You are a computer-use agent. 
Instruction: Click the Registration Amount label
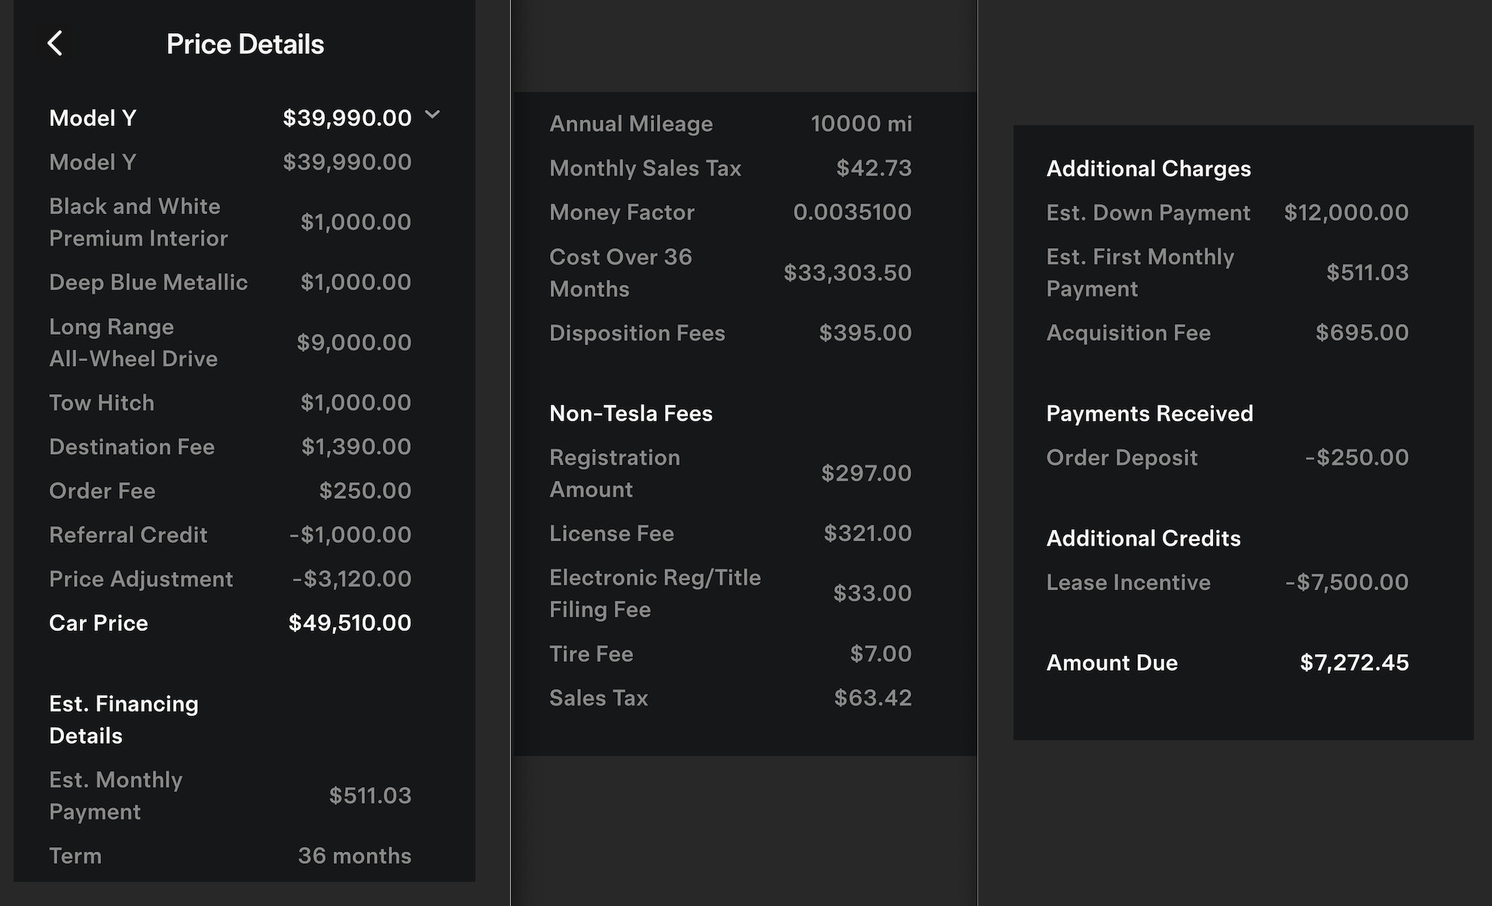coord(614,473)
